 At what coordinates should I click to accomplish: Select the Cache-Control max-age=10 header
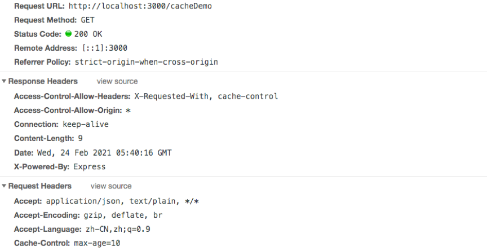[x=67, y=243]
